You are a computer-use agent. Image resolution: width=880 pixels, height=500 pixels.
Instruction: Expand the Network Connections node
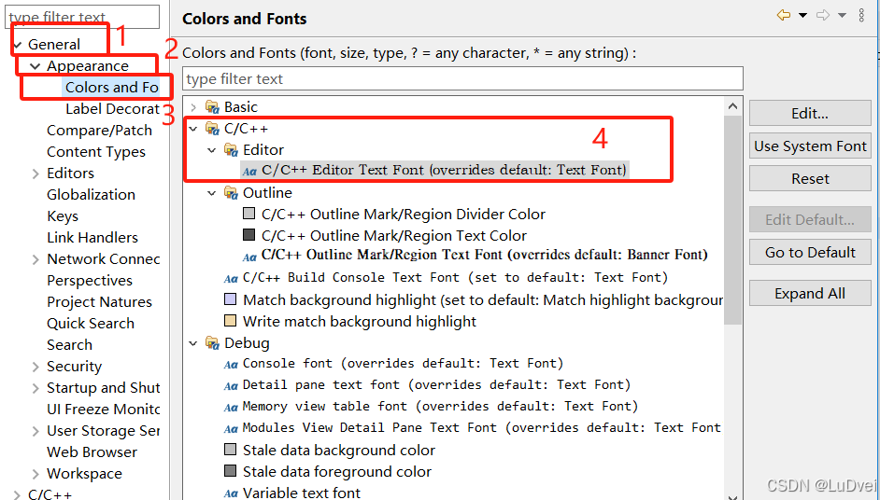pyautogui.click(x=35, y=259)
